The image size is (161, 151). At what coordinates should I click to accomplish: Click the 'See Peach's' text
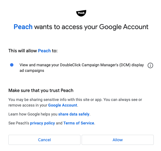pyautogui.click(x=19, y=123)
